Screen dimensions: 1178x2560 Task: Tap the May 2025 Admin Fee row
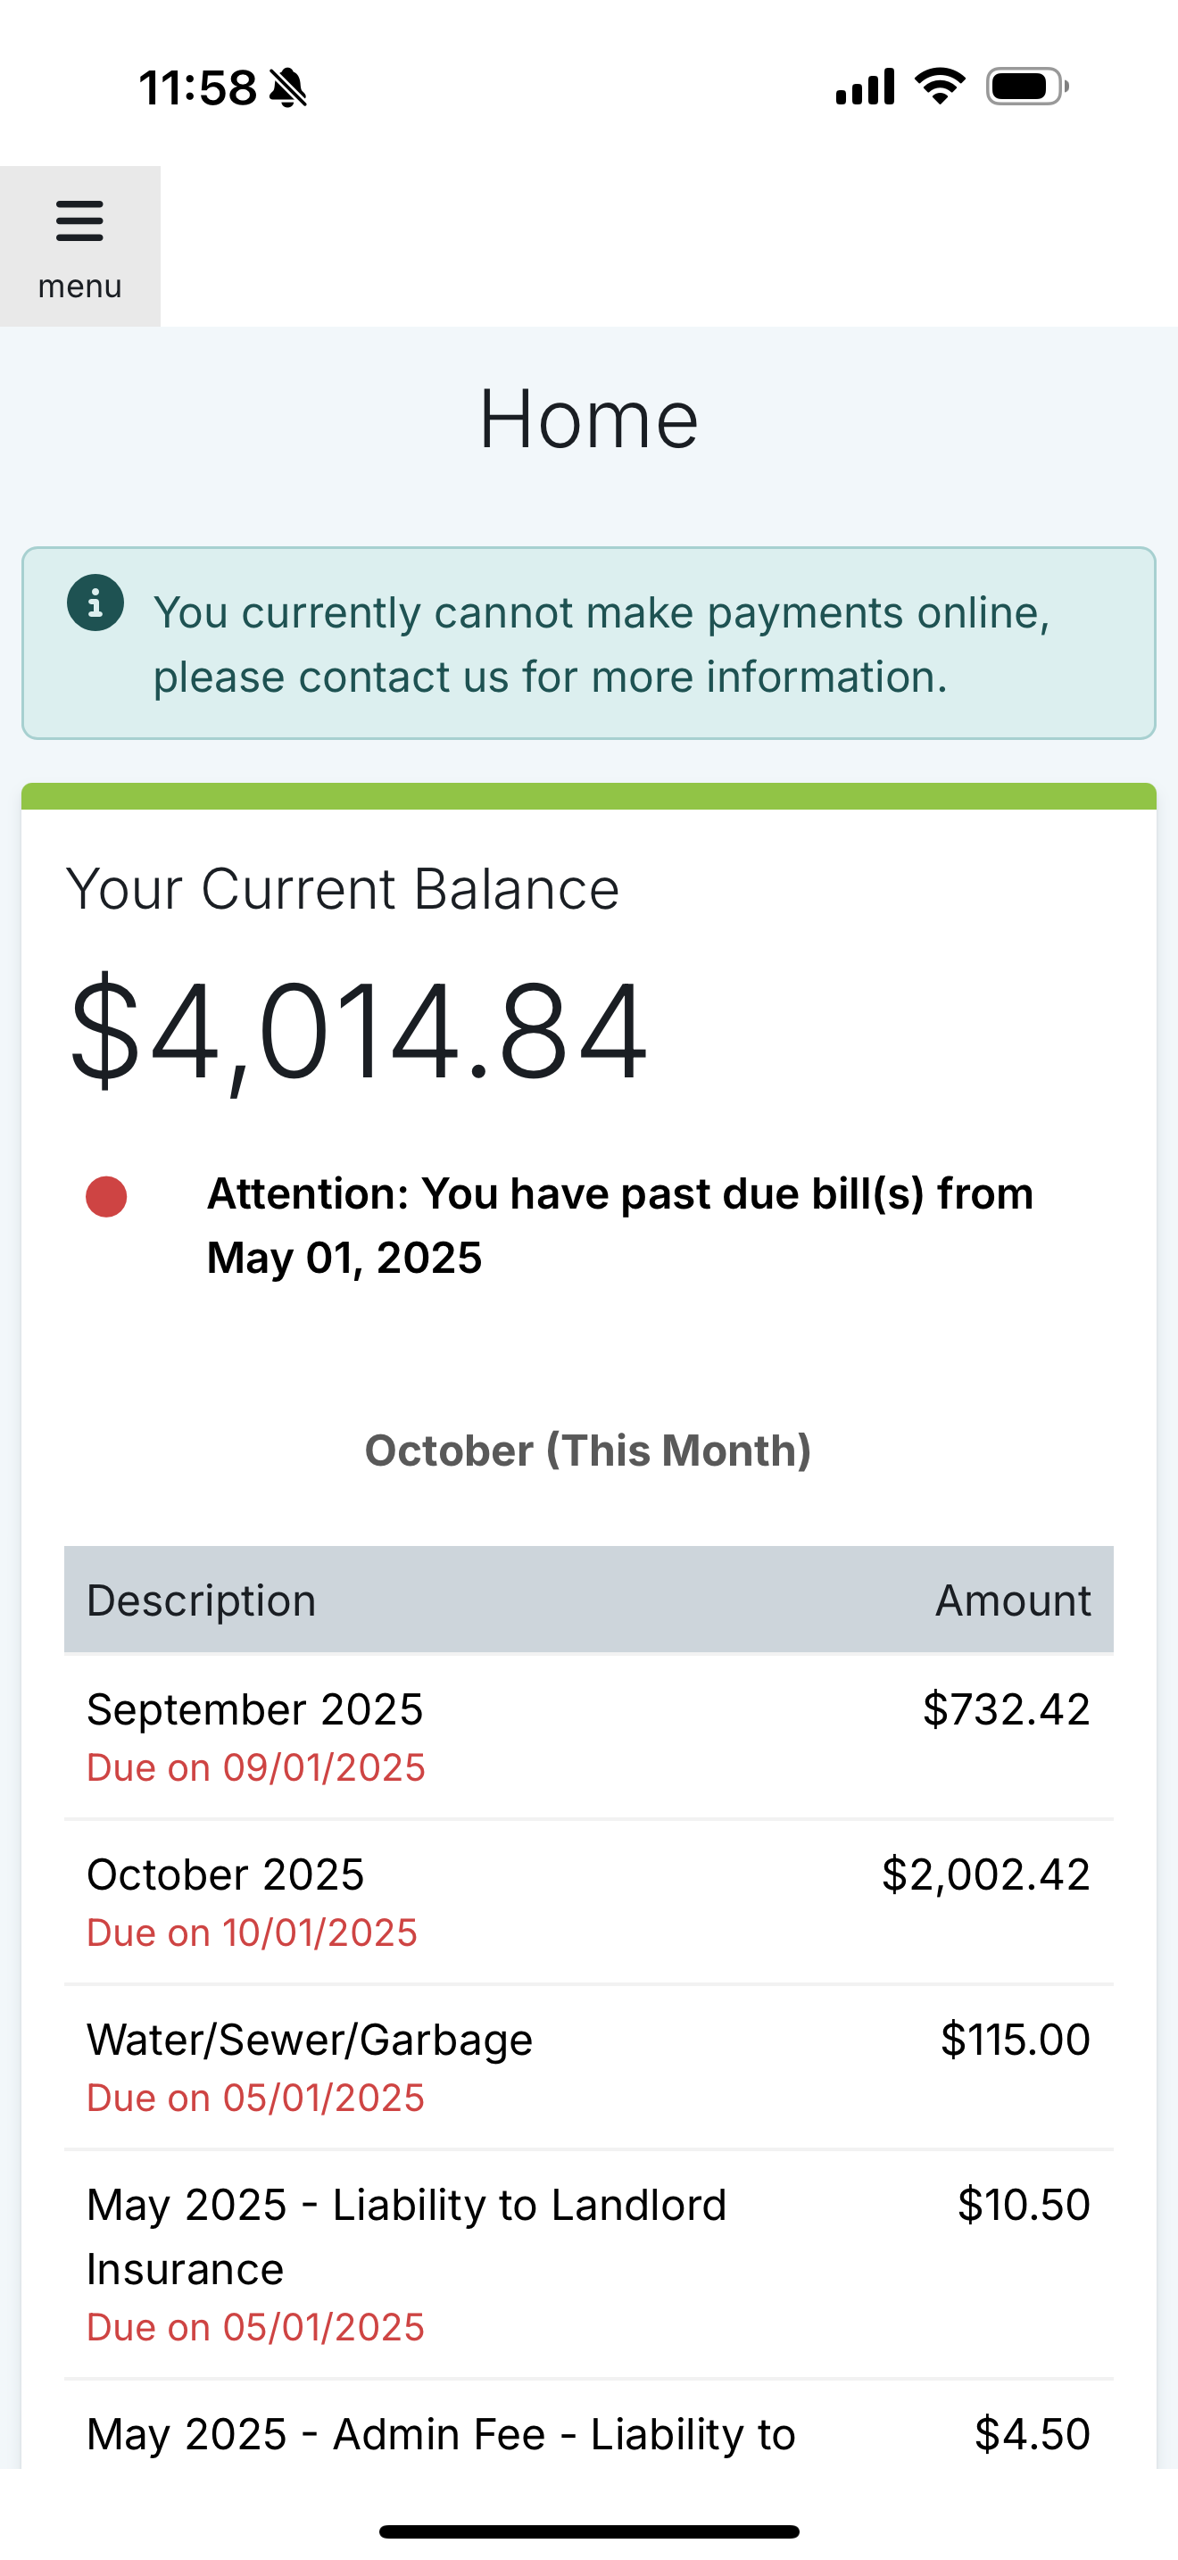coord(588,2434)
